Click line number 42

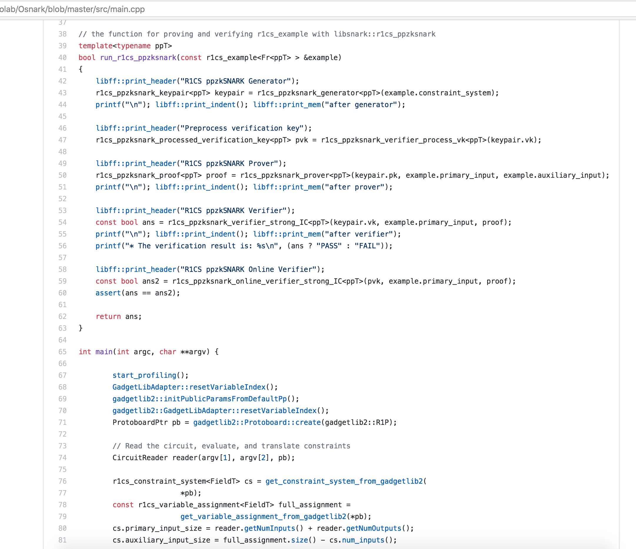(x=62, y=81)
